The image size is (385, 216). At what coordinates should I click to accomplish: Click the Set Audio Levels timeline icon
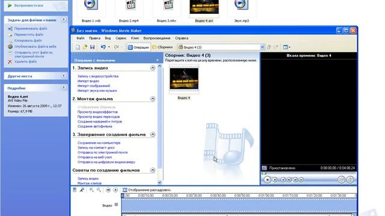click(x=75, y=190)
